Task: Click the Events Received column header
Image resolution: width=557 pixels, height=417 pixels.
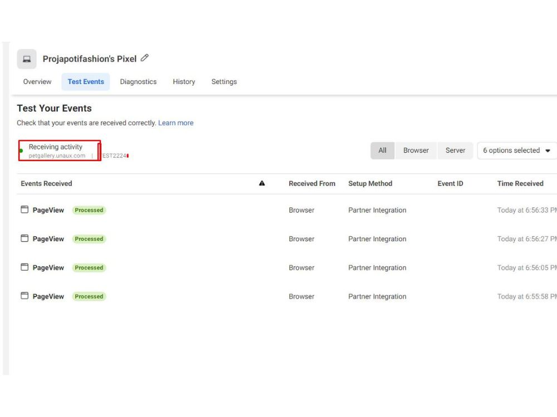Action: 46,183
